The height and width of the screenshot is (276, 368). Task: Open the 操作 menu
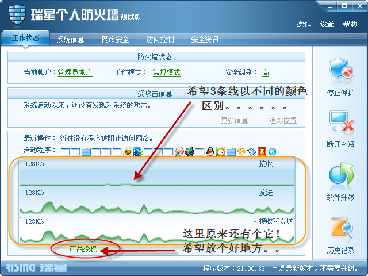click(304, 24)
